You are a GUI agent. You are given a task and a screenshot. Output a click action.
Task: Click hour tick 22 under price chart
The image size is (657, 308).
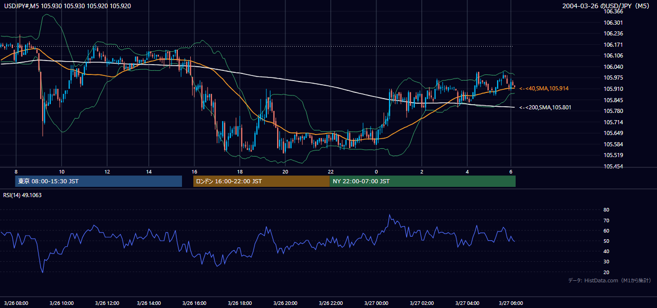[331, 171]
